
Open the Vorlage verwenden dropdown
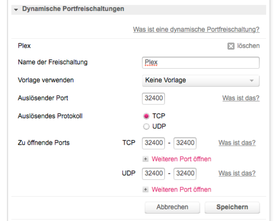(200, 80)
